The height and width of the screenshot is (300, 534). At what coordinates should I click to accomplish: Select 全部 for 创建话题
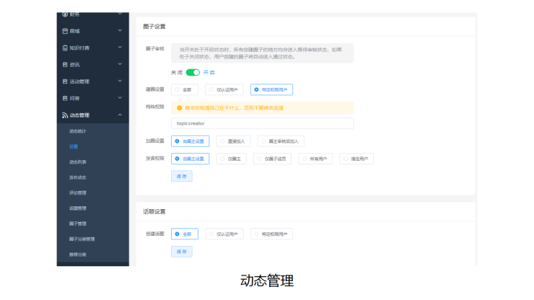click(x=185, y=234)
